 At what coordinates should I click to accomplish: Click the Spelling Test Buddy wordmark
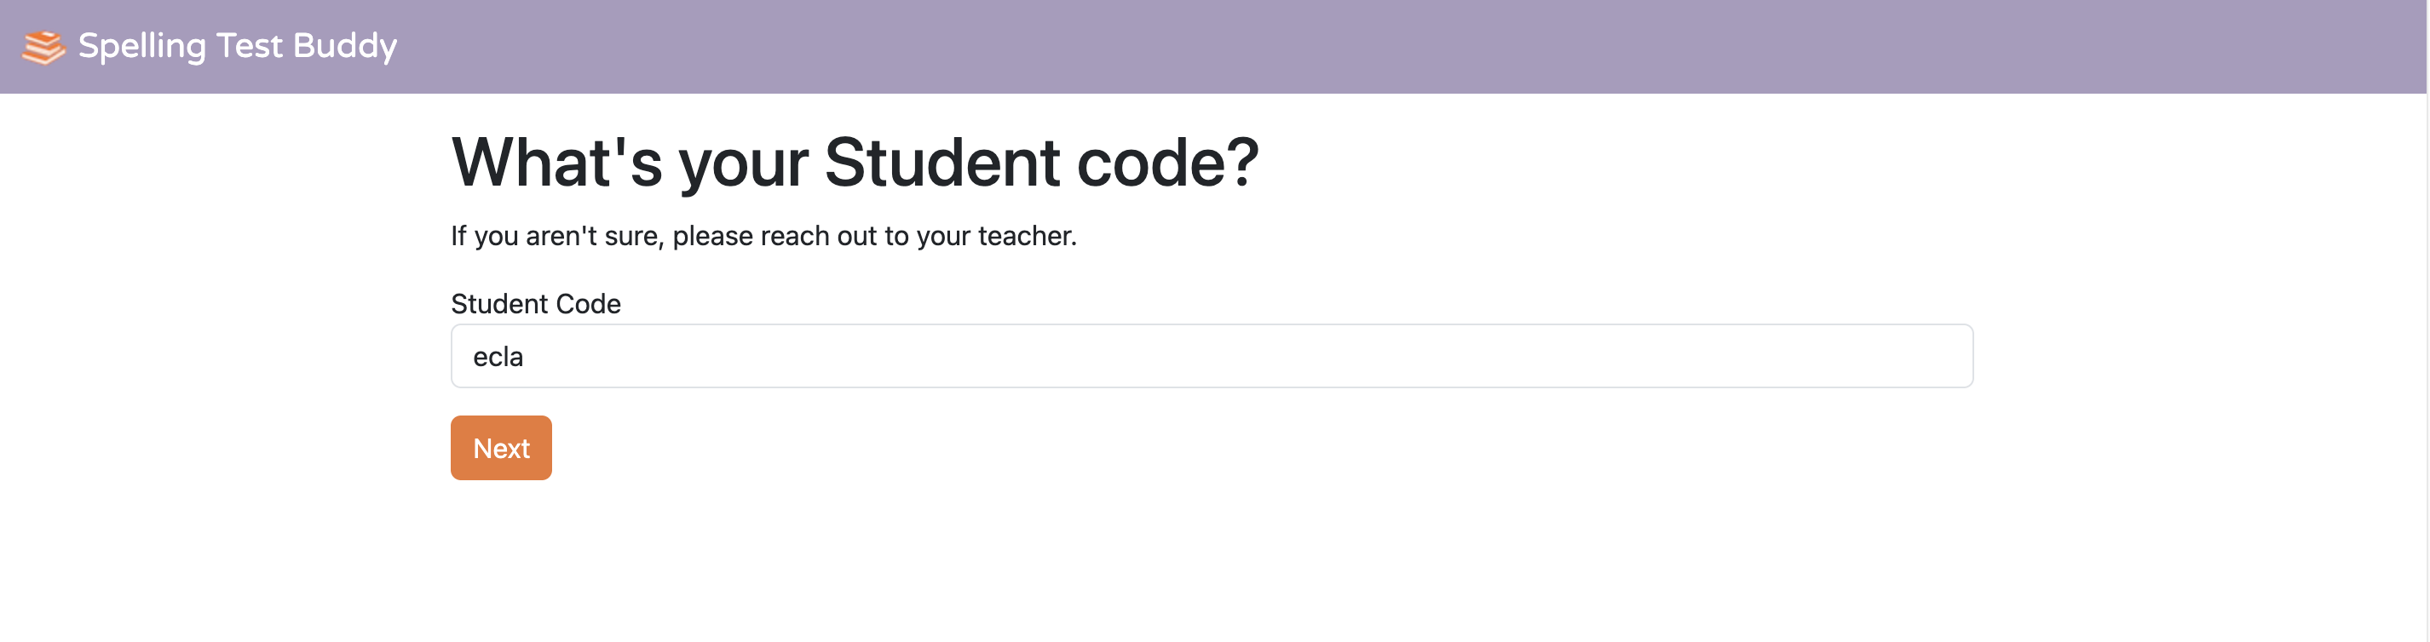238,45
